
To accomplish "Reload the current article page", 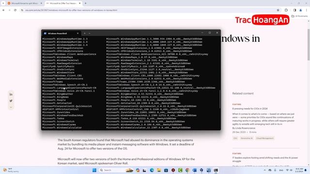I will click(x=15, y=10).
